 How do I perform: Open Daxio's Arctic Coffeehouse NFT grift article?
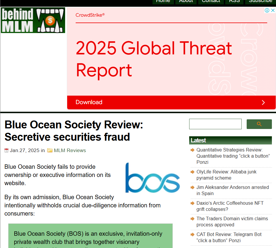pyautogui.click(x=230, y=206)
